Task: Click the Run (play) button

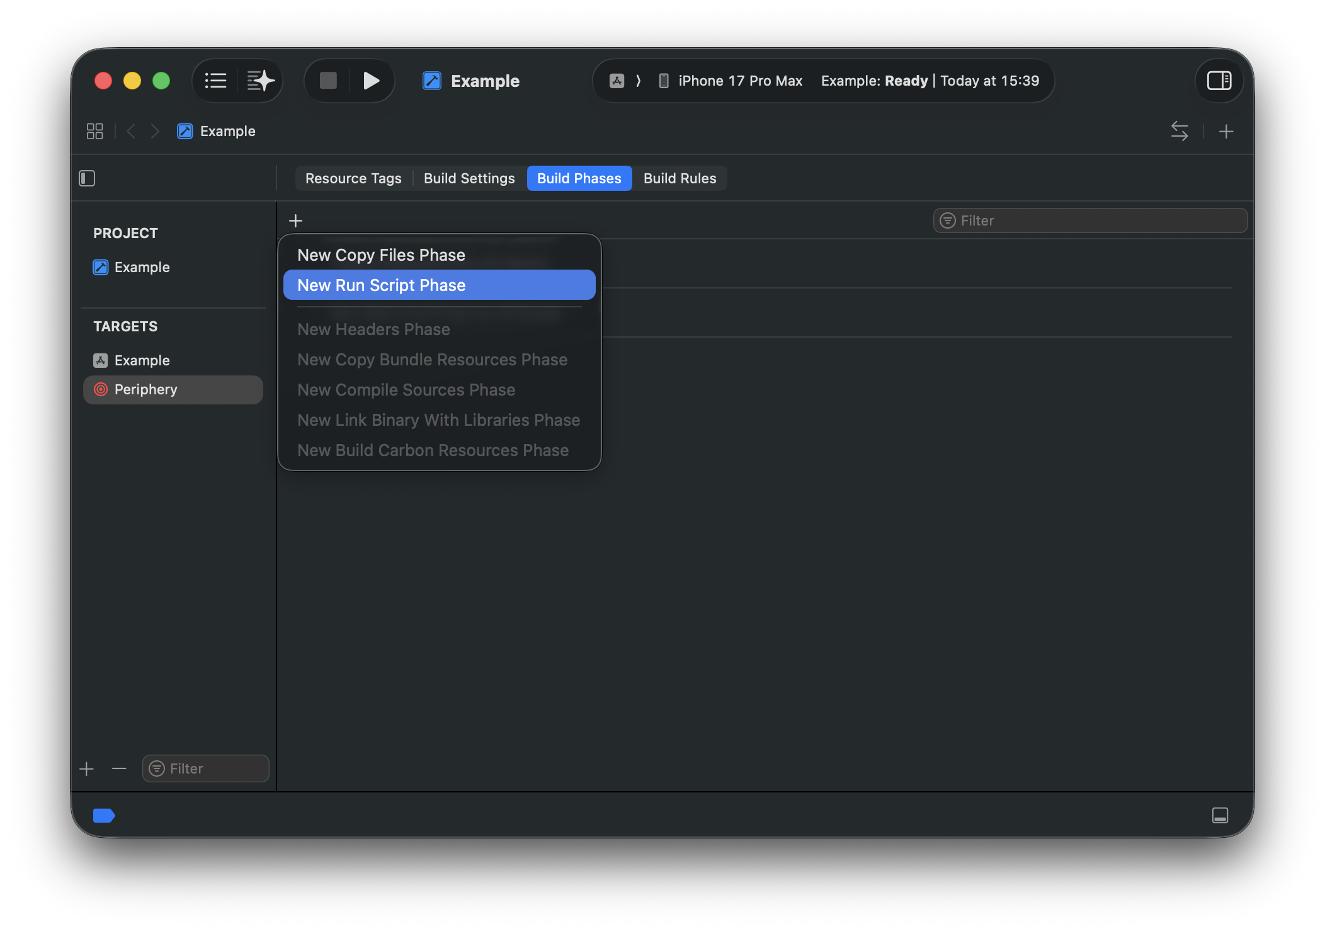Action: pyautogui.click(x=372, y=81)
